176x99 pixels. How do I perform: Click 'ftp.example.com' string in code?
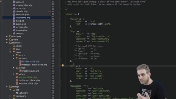click(x=101, y=36)
